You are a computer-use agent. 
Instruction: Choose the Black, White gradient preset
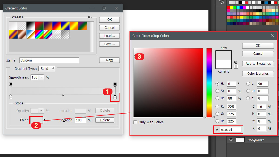point(31,26)
